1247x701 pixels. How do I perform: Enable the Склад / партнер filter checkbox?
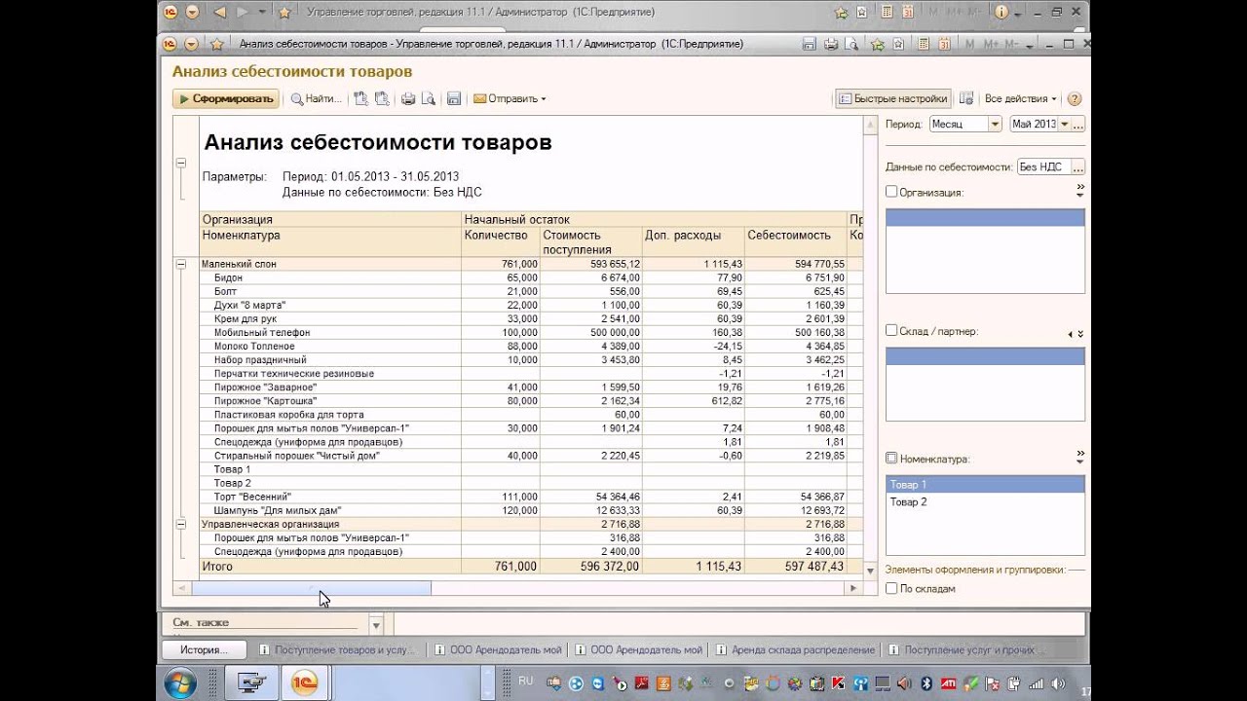point(890,330)
